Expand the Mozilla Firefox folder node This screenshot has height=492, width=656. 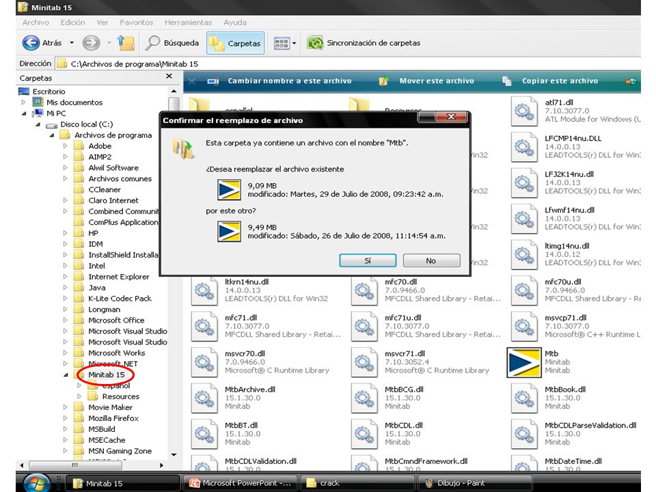[66, 418]
